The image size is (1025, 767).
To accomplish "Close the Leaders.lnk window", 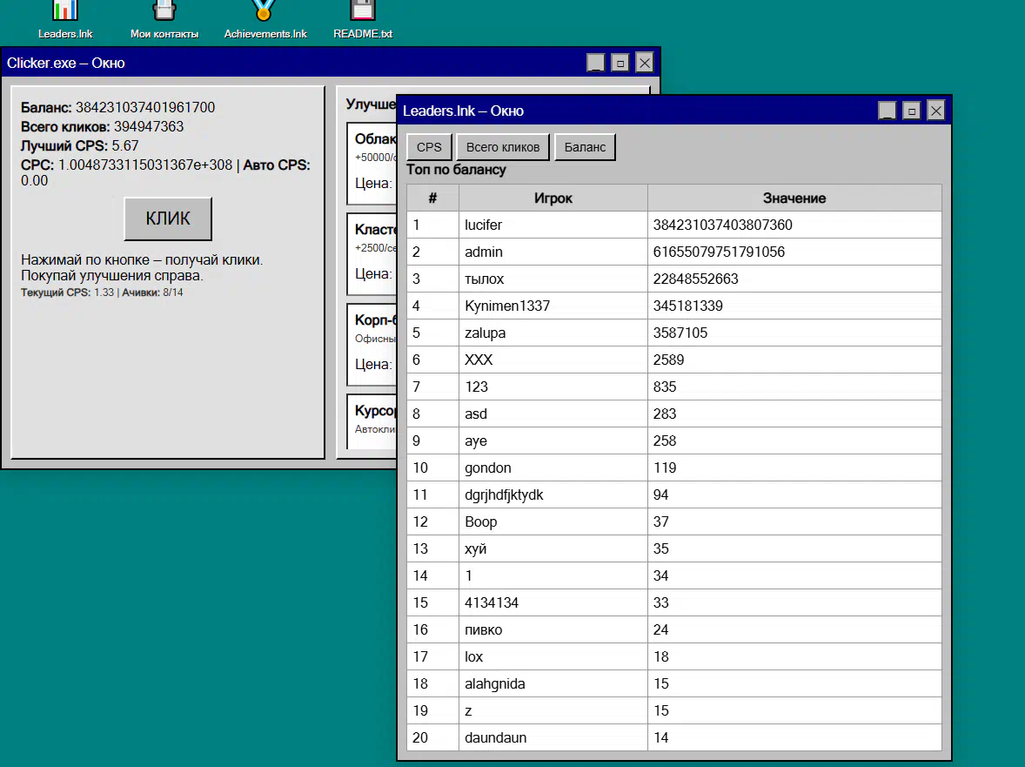I will pyautogui.click(x=935, y=111).
